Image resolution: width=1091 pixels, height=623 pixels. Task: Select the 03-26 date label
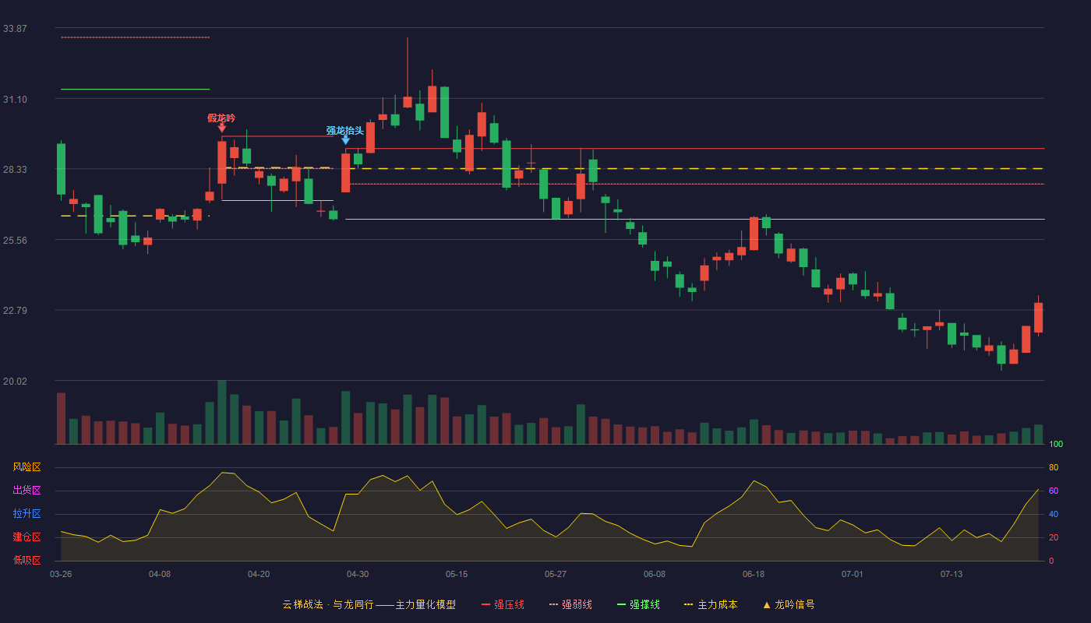pos(61,574)
